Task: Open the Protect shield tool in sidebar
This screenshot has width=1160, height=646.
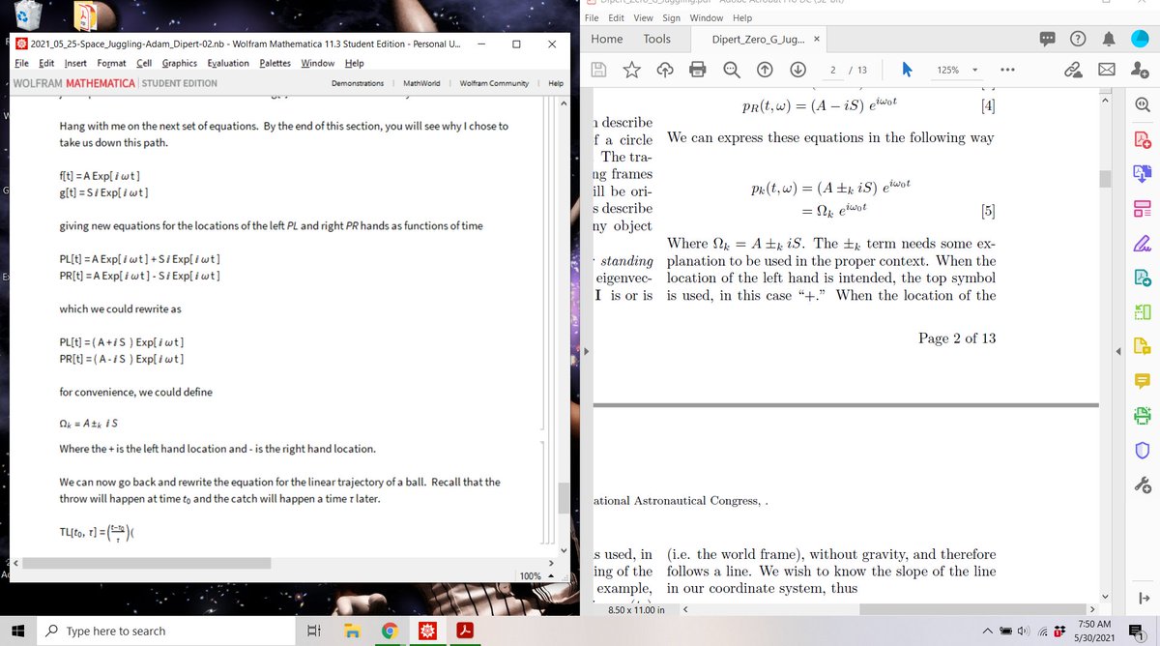Action: pyautogui.click(x=1142, y=452)
